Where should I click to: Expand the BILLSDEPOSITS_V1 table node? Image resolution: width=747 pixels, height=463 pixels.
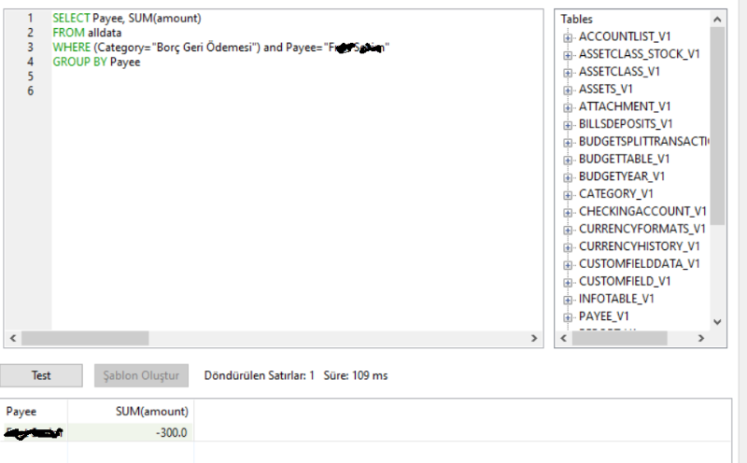coord(568,125)
